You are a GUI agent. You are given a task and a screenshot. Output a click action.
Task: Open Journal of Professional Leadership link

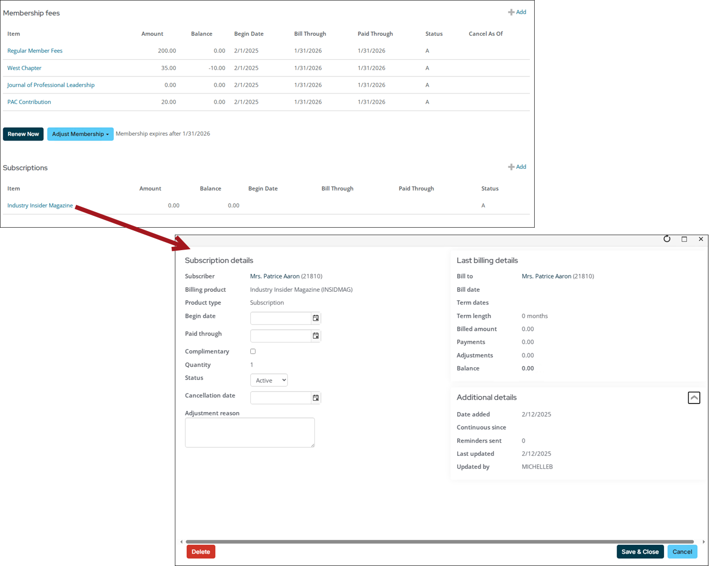tap(51, 85)
